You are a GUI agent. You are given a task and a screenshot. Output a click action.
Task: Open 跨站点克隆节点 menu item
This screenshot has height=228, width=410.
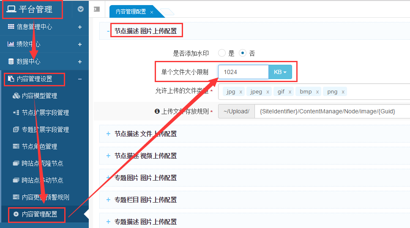42,163
